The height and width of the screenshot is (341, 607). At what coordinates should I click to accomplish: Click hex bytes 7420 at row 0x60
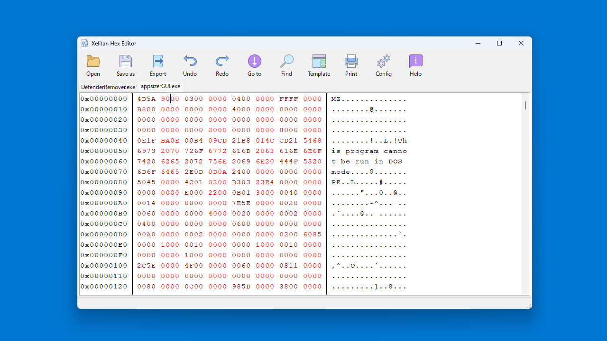coord(147,162)
